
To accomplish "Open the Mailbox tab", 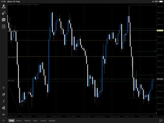I will point(28,121).
